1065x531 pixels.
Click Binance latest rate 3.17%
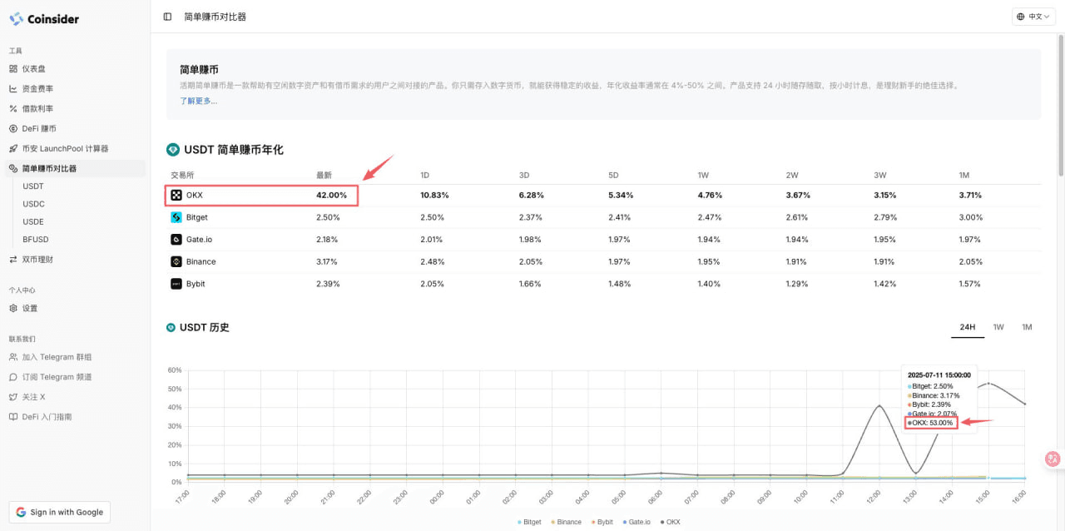coord(327,261)
